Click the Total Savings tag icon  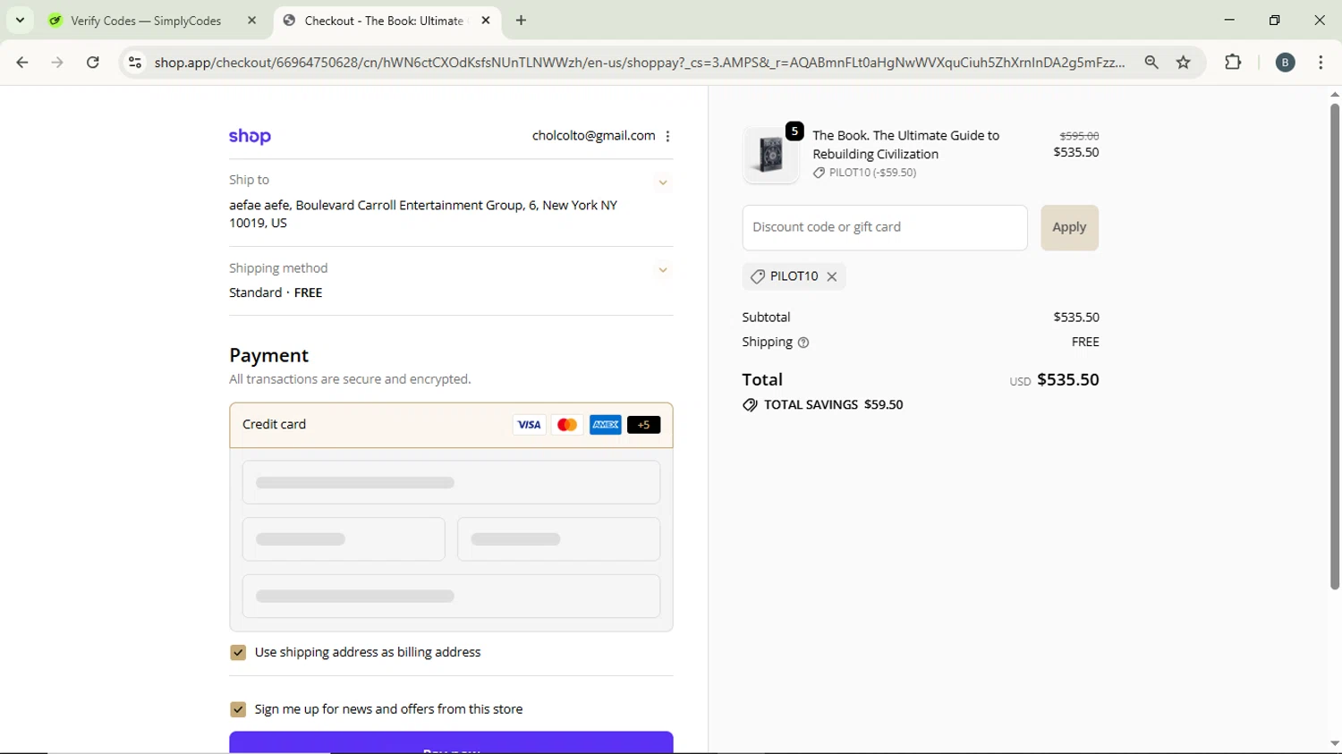pyautogui.click(x=750, y=405)
